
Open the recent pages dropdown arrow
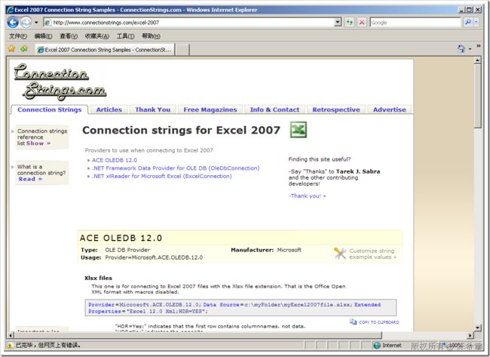click(36, 23)
